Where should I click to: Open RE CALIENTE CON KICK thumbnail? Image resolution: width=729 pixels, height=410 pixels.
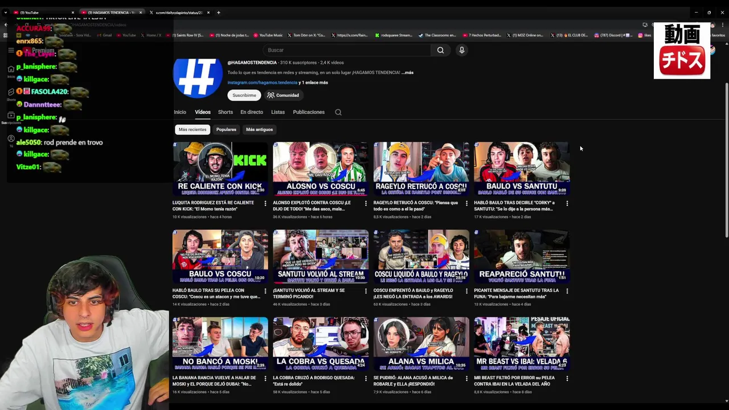(220, 169)
